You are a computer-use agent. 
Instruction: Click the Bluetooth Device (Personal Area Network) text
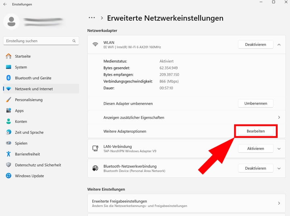134,171
